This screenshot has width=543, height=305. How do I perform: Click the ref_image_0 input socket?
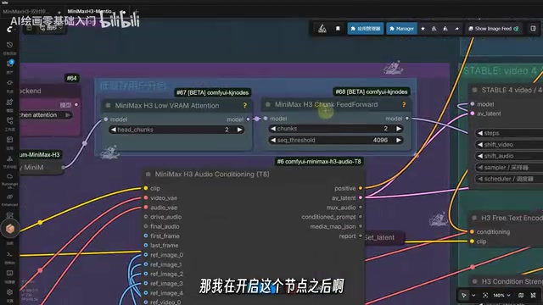coord(146,255)
